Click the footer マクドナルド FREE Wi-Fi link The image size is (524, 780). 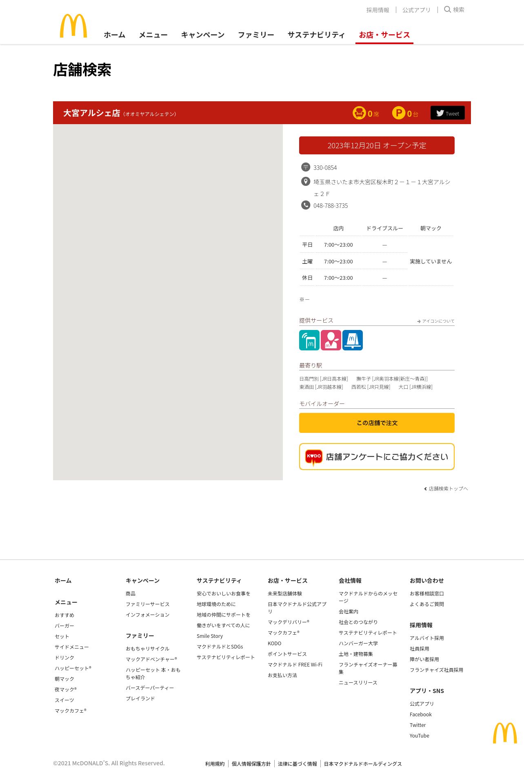[295, 664]
